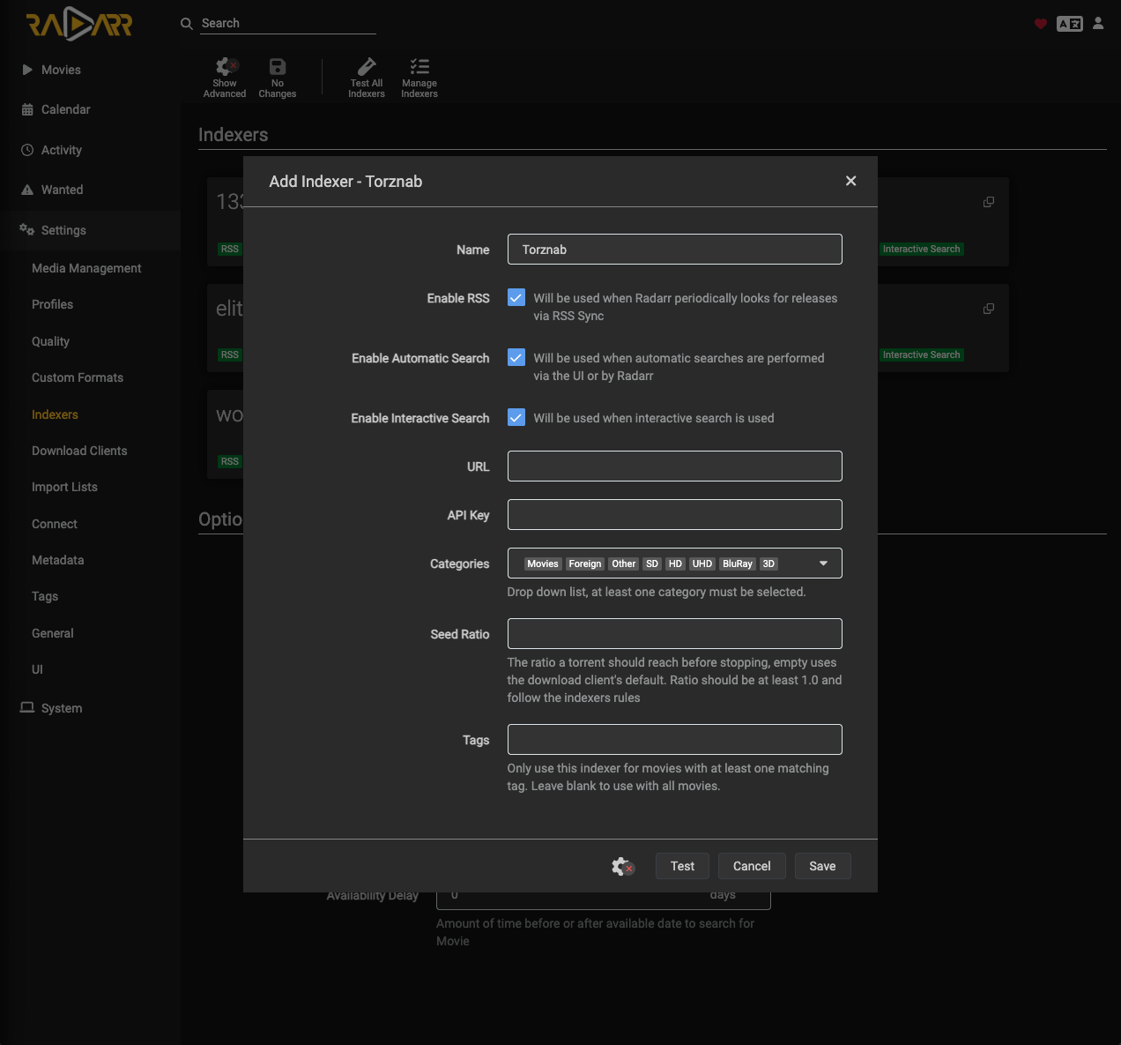Expand the Categories dropdown arrow
Screen dimensions: 1121x1045
click(823, 564)
